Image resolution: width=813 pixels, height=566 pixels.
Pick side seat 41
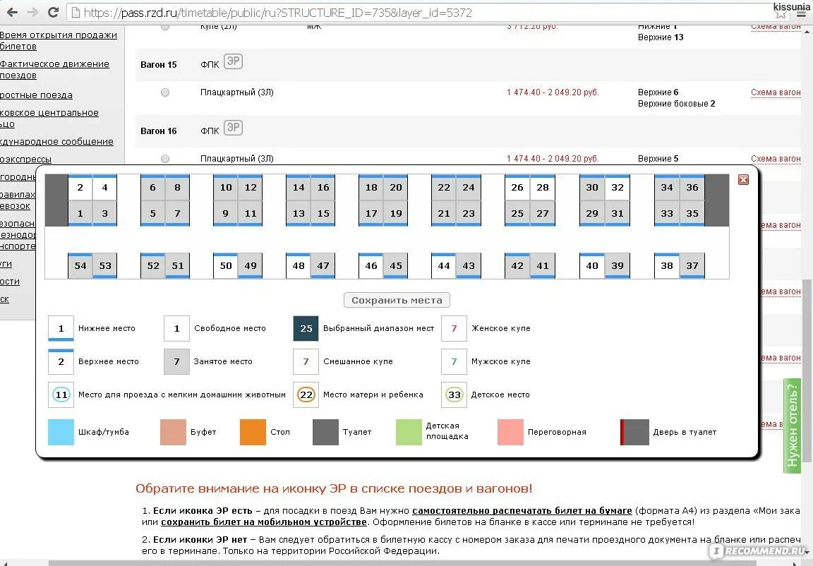(542, 265)
